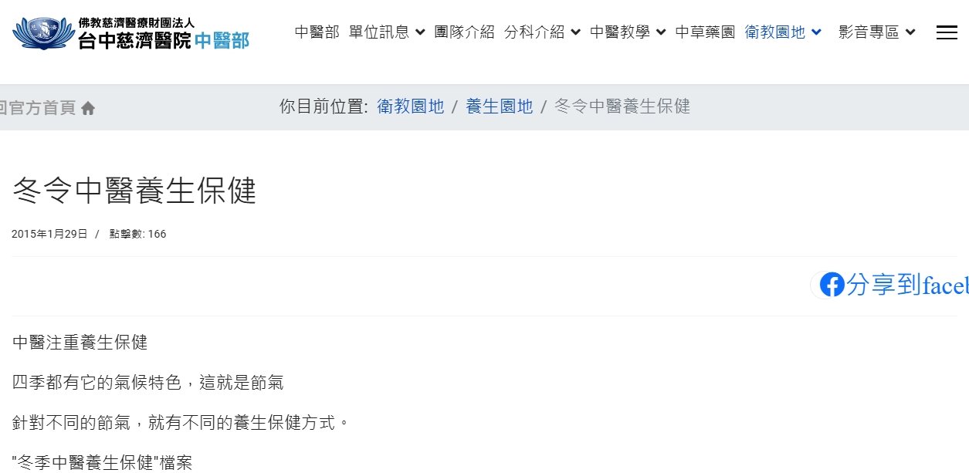Click the Facebook share icon

[832, 285]
